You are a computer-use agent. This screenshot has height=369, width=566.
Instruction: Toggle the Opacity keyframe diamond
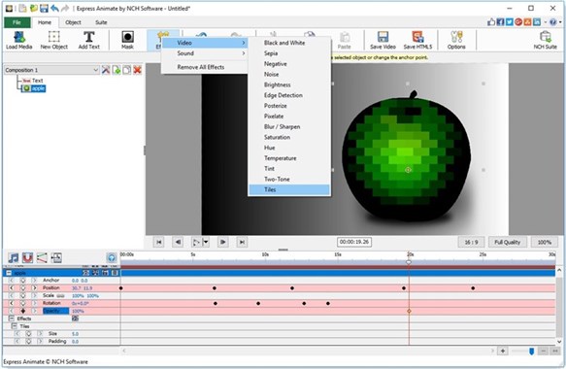(23, 311)
